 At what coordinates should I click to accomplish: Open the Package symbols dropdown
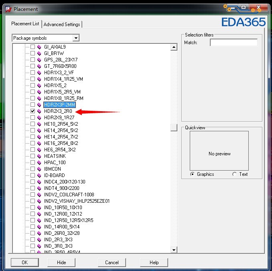(x=76, y=38)
